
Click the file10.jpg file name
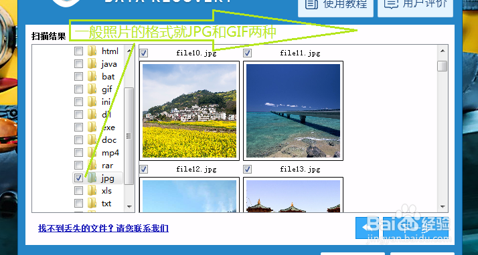(x=196, y=53)
